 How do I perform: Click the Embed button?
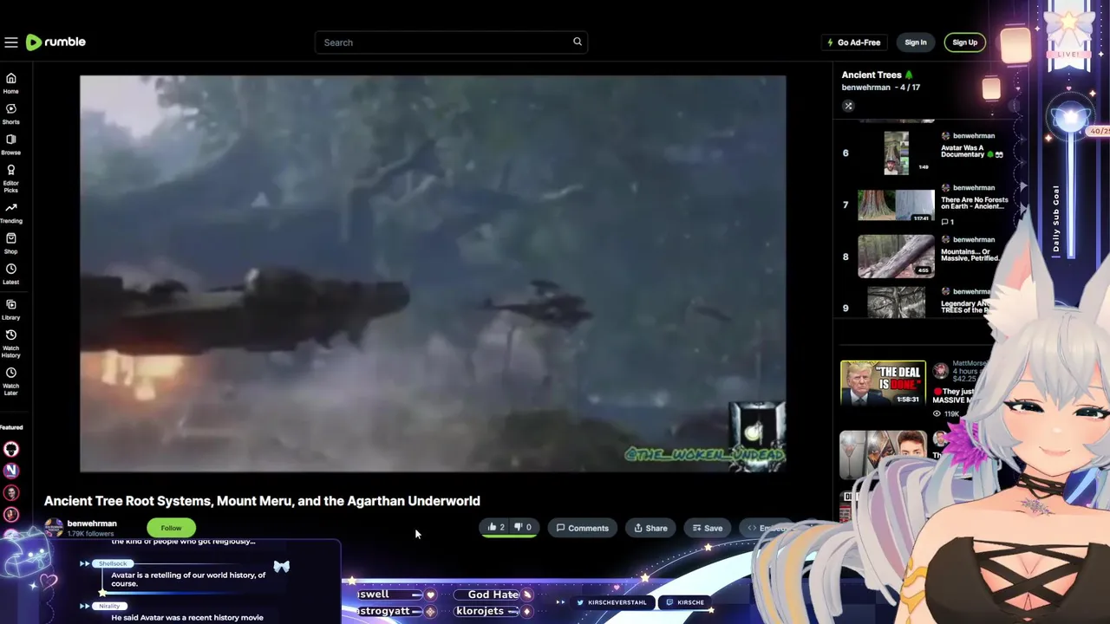pos(767,528)
